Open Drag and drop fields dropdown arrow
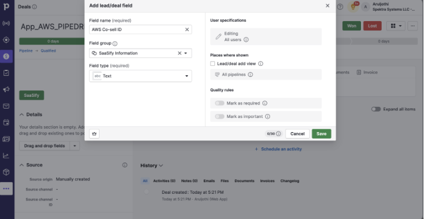This screenshot has width=424, height=219. [75, 146]
